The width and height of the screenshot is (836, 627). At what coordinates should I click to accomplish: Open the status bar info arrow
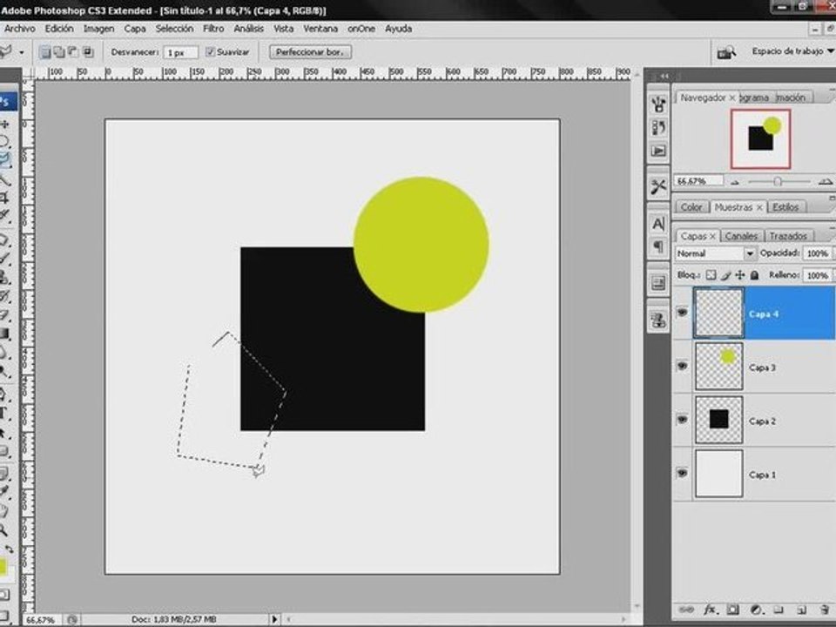pos(274,619)
